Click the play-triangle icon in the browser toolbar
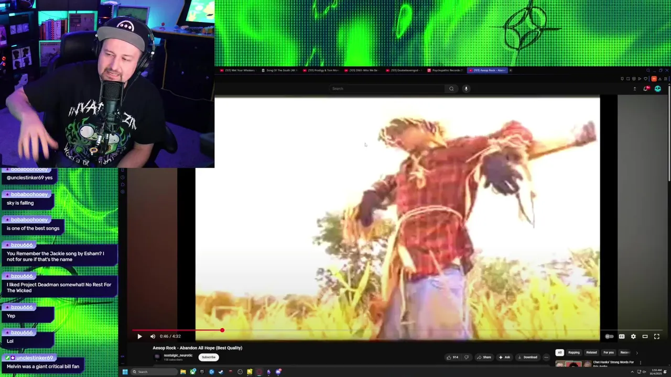Image resolution: width=671 pixels, height=377 pixels. (x=640, y=79)
